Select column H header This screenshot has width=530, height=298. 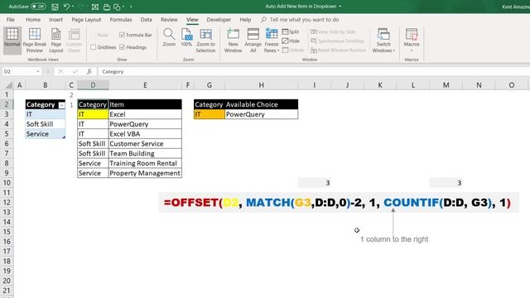(262, 85)
